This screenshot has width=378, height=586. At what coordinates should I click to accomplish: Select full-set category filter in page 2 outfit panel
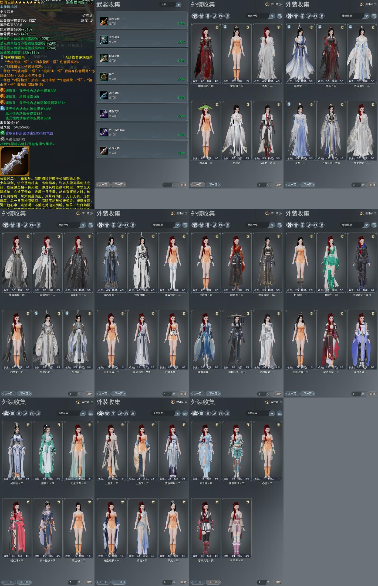click(x=289, y=16)
